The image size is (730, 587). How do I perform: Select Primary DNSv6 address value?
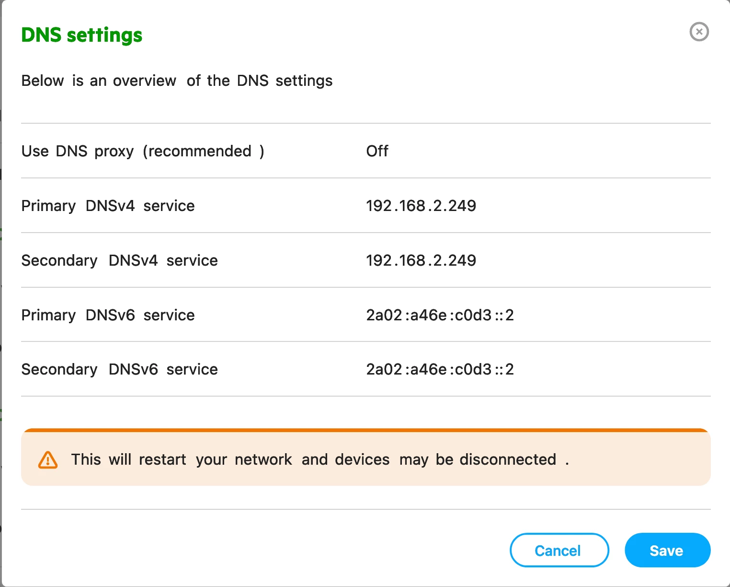[440, 315]
